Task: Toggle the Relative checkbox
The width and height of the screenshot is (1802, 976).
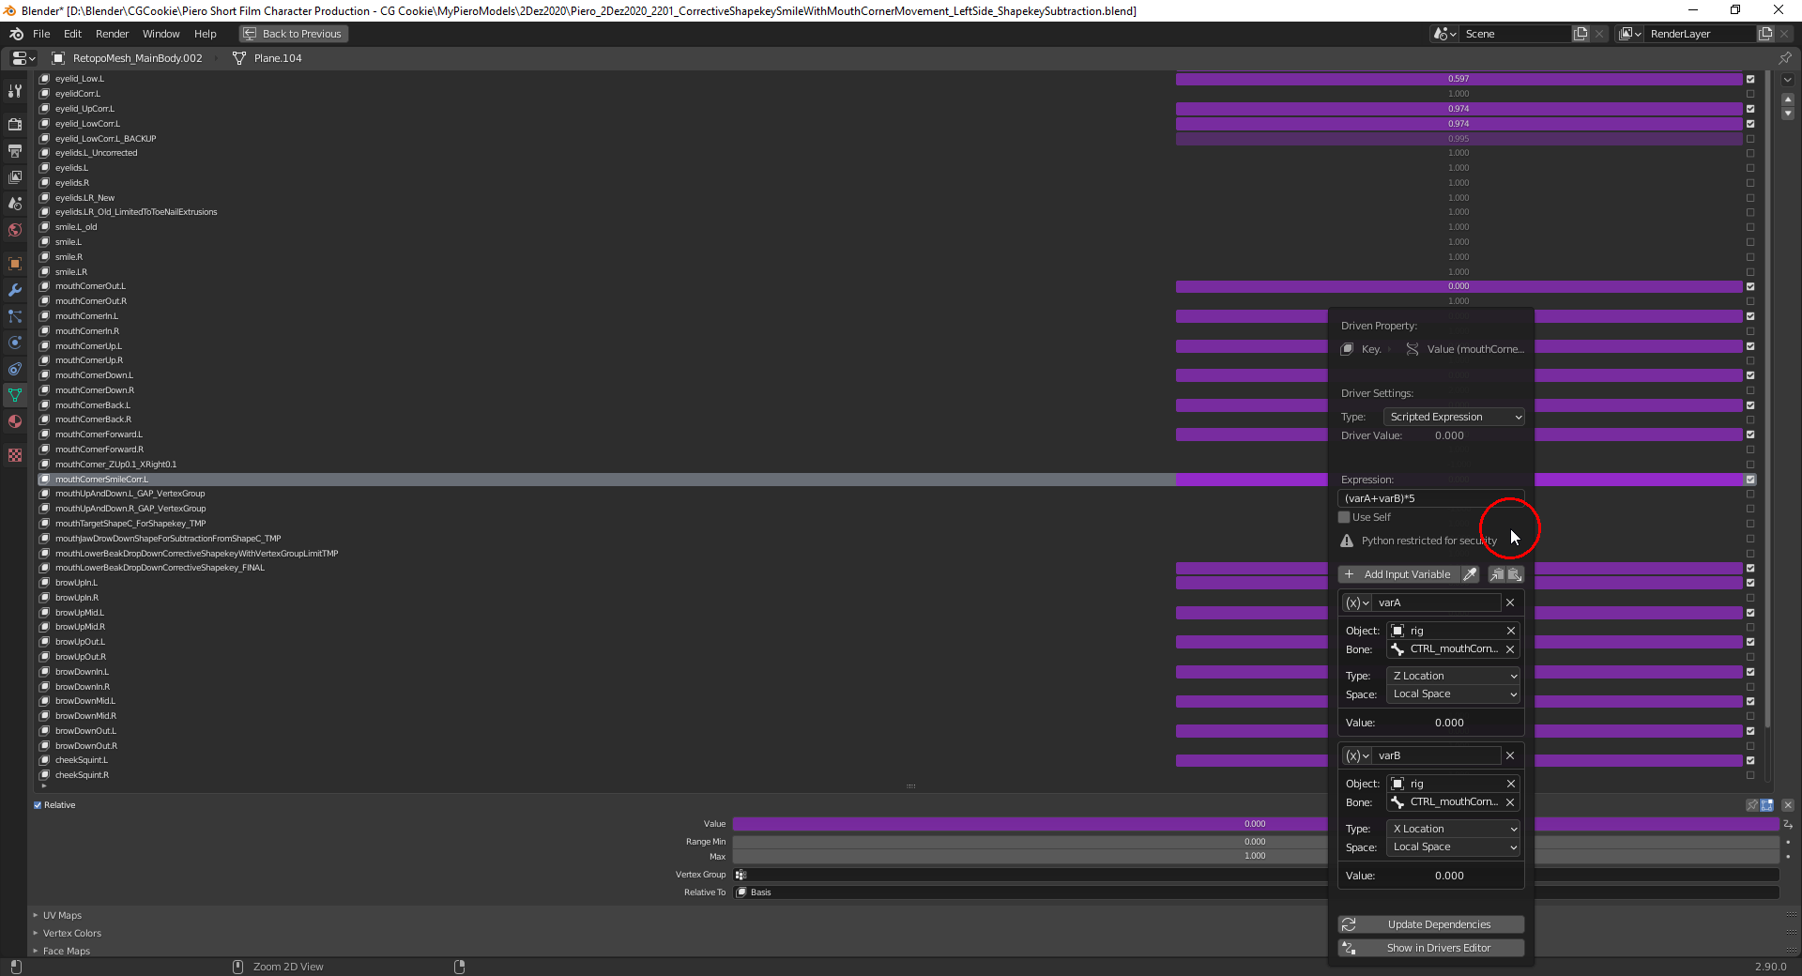Action: point(38,805)
